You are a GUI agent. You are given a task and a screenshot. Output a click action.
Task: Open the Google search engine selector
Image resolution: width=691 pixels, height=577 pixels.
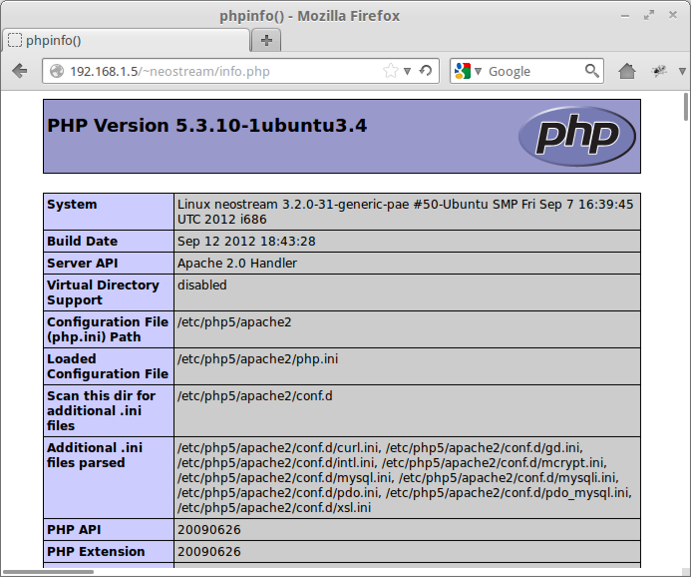[x=468, y=71]
